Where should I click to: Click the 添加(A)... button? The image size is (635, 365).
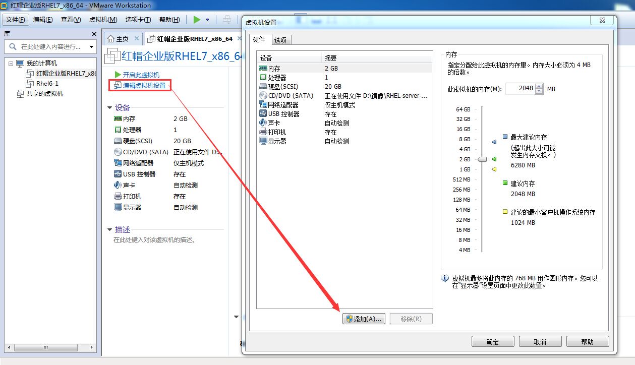(x=364, y=319)
